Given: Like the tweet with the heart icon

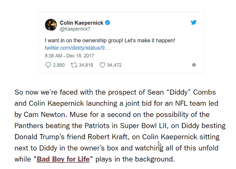Looking at the screenshot, I should coord(102,65).
